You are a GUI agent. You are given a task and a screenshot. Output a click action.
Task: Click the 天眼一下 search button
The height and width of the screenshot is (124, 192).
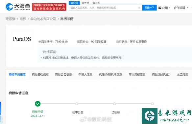(x=149, y=8)
